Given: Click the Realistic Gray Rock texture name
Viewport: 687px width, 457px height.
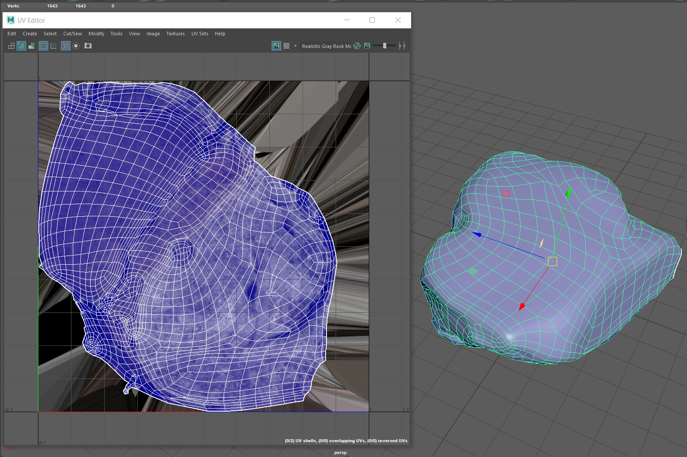Looking at the screenshot, I should click(326, 46).
